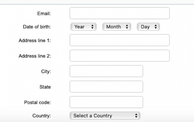Click the Month dropdown's up-down arrows
Image resolution: width=194 pixels, height=122 pixels.
pos(127,27)
